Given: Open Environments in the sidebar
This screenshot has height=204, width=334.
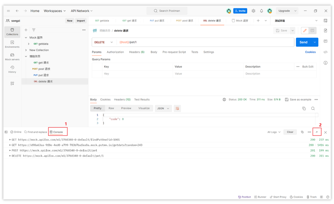Looking at the screenshot, I should point(12,44).
